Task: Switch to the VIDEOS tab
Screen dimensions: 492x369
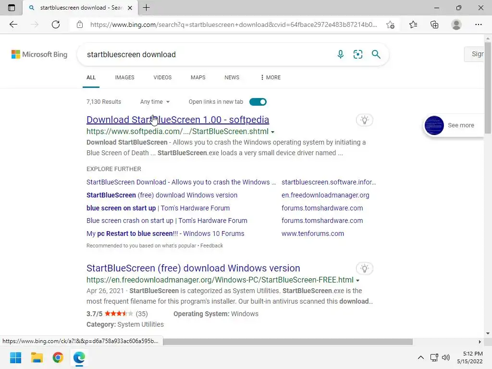Action: pyautogui.click(x=162, y=77)
